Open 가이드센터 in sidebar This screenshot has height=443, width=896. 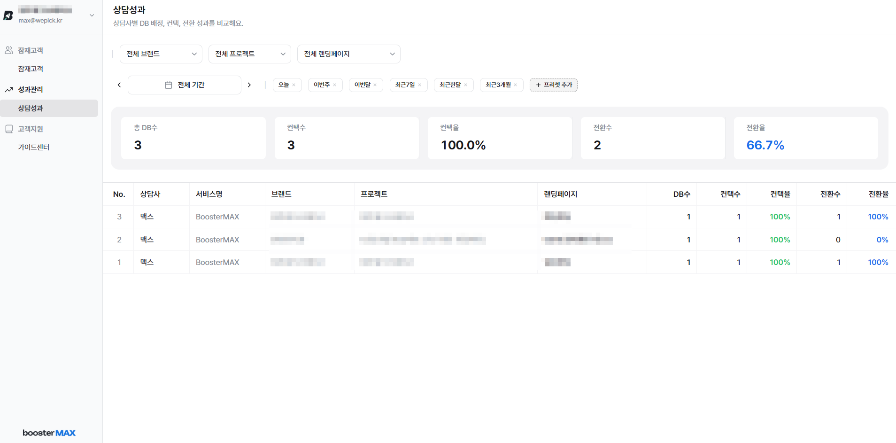coord(34,148)
